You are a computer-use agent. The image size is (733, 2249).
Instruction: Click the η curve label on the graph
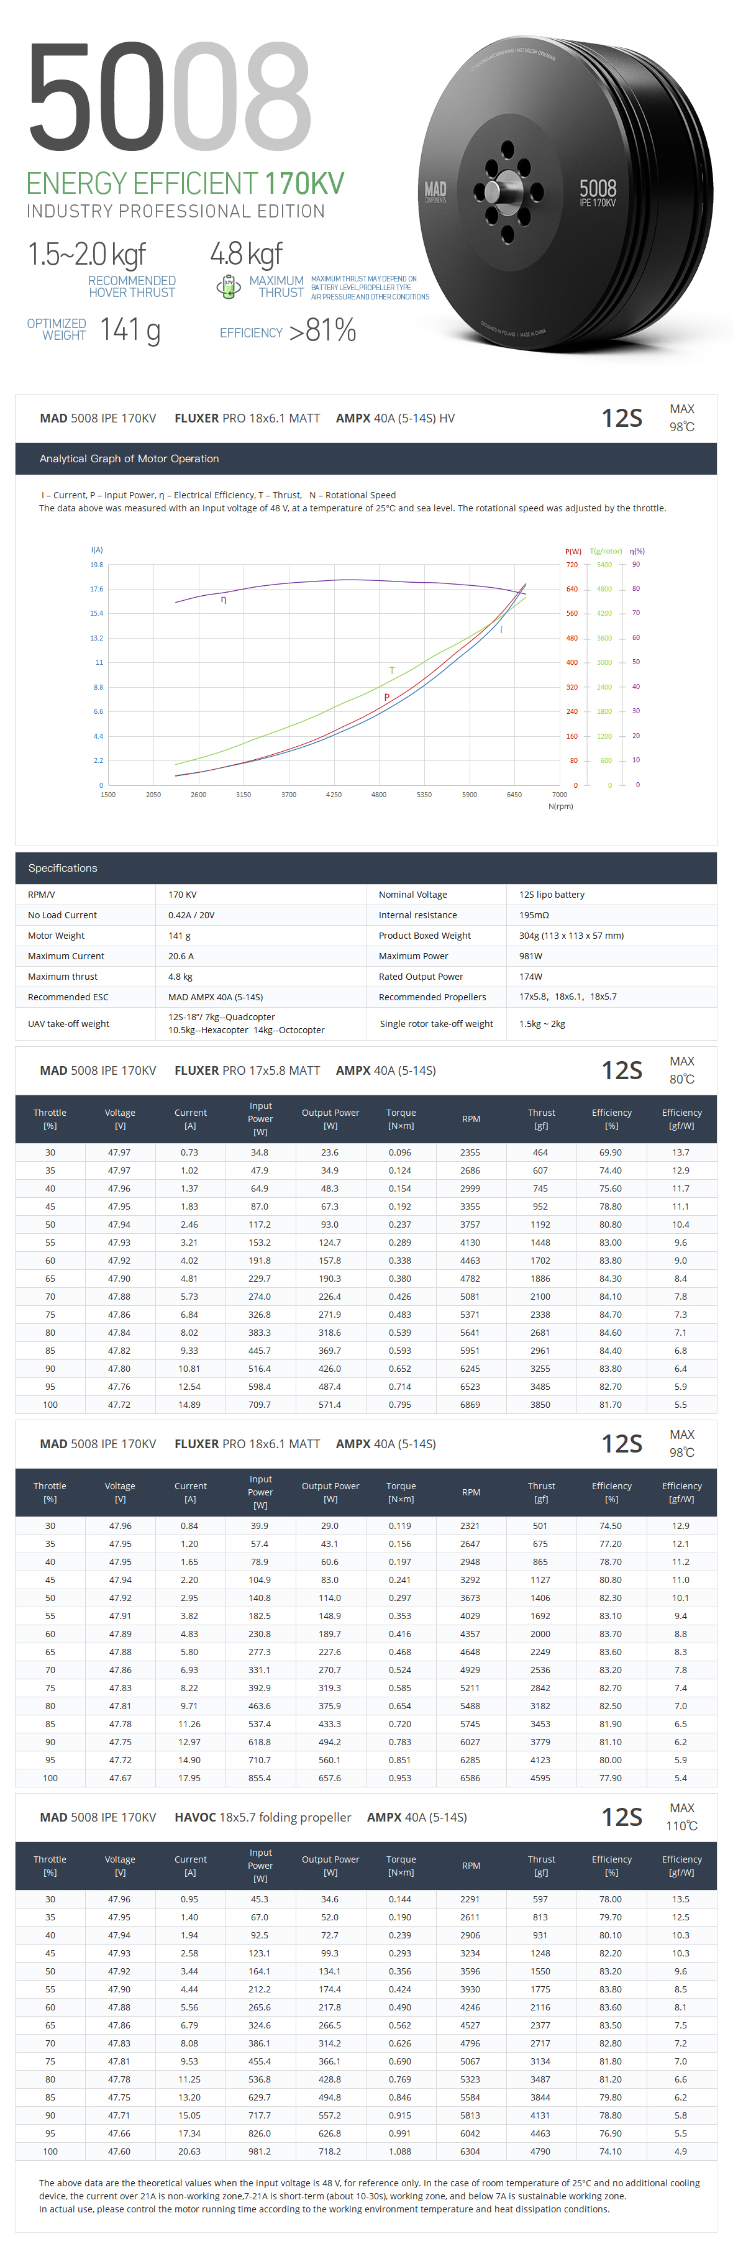[x=224, y=599]
